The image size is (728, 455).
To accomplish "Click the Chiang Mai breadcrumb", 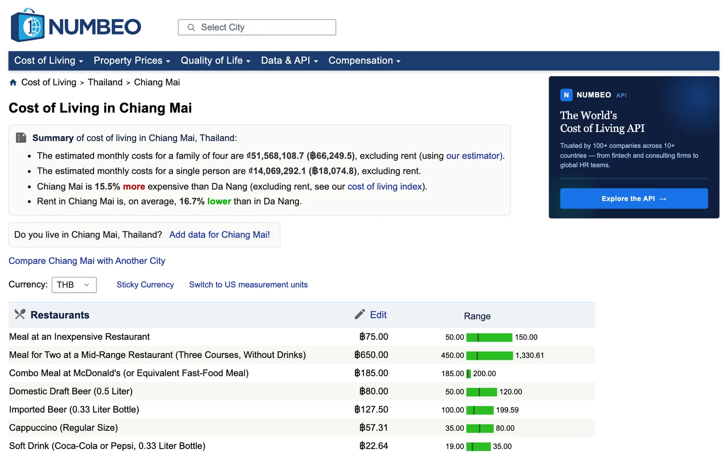I will pyautogui.click(x=157, y=82).
